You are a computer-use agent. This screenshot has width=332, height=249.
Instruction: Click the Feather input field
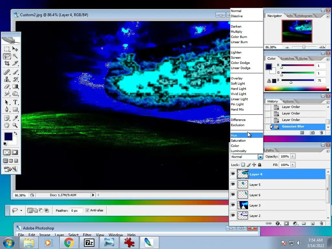click(76, 210)
